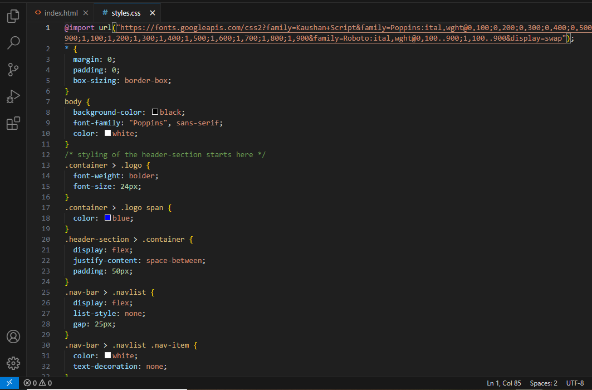Click the 'list-style' property on line 27

94,313
